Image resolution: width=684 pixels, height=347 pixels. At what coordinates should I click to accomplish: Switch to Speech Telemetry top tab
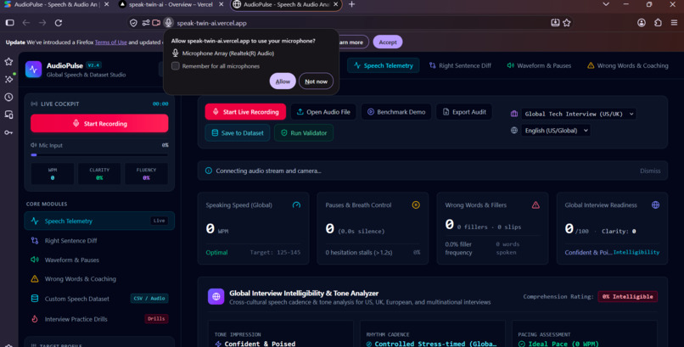[384, 65]
